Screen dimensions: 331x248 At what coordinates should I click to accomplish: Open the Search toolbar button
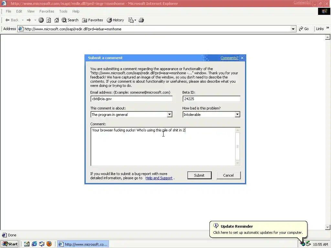[x=70, y=20]
